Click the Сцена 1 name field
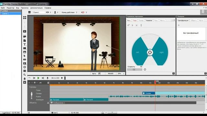 (x=39, y=12)
